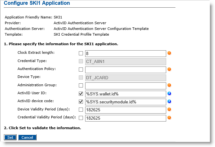215x147 pixels.
Task: Click into the empty Authentication Policy field
Action: pyautogui.click(x=125, y=70)
